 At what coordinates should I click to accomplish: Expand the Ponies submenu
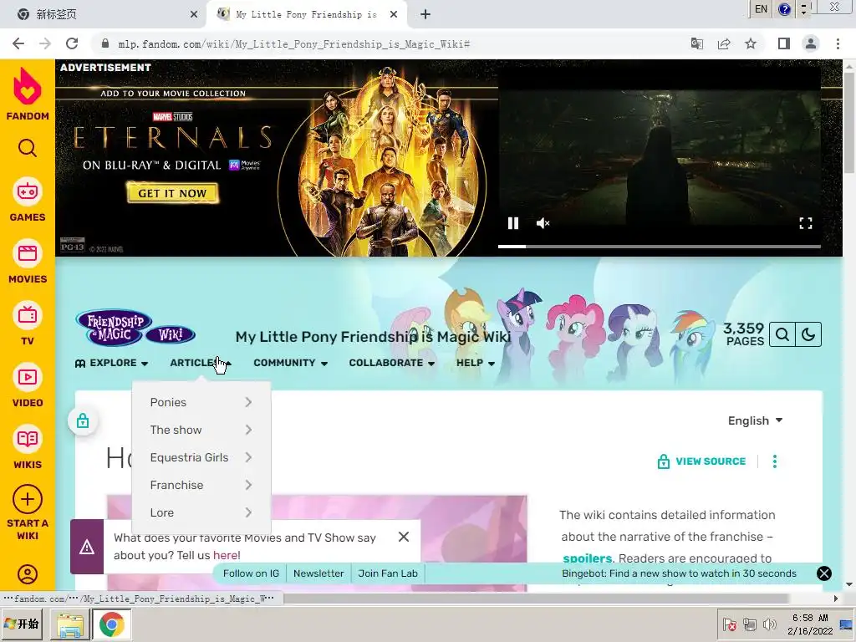(x=201, y=402)
